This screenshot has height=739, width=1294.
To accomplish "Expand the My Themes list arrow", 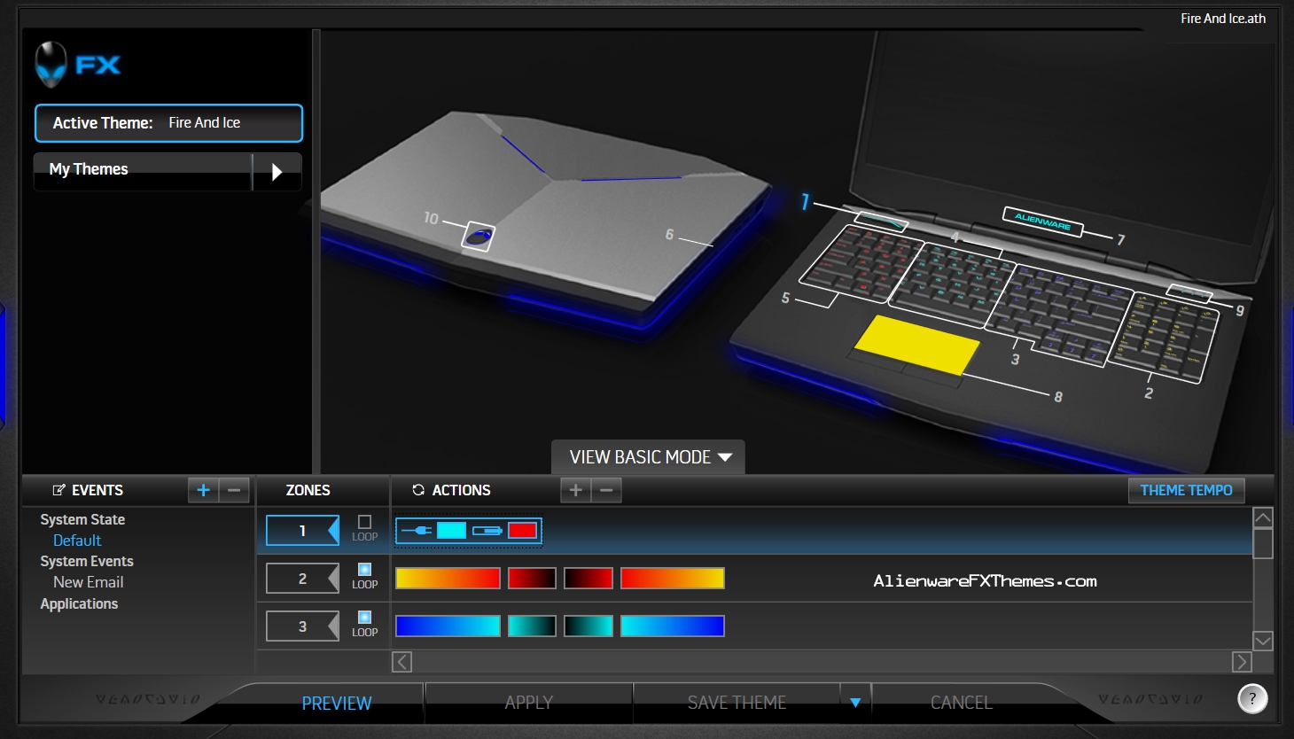I will click(x=277, y=172).
